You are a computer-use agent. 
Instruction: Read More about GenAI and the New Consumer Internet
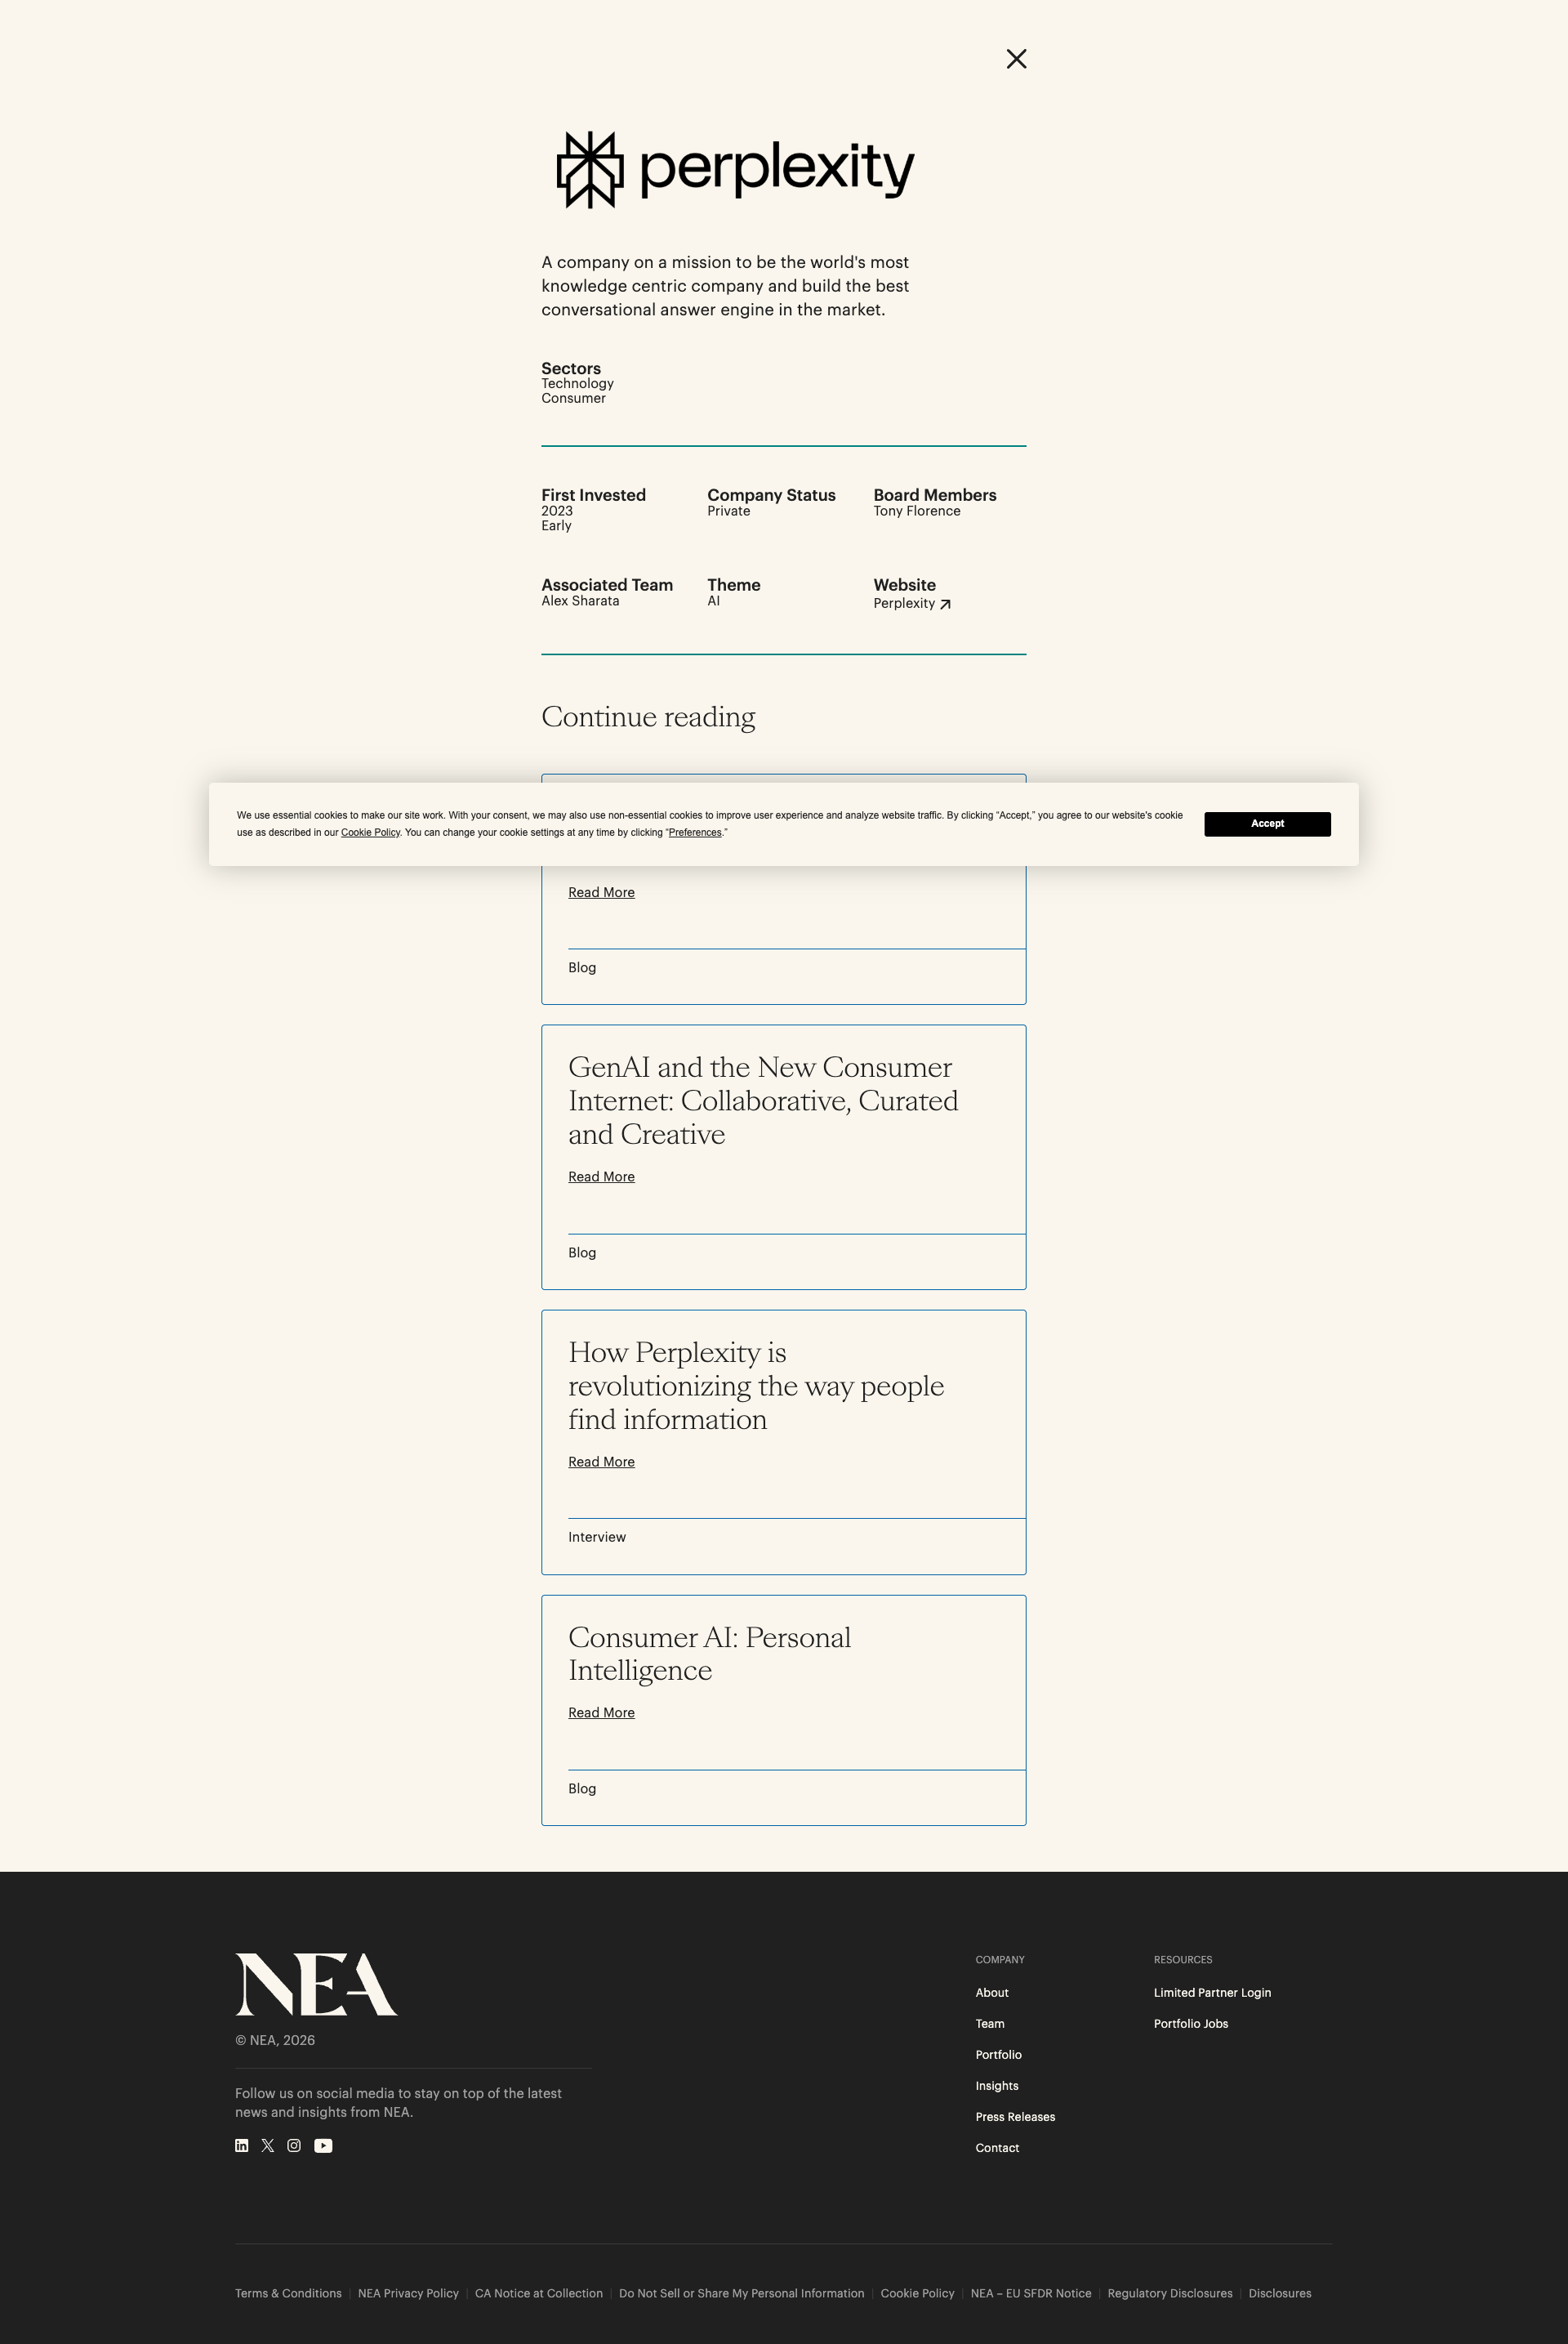[x=601, y=1176]
